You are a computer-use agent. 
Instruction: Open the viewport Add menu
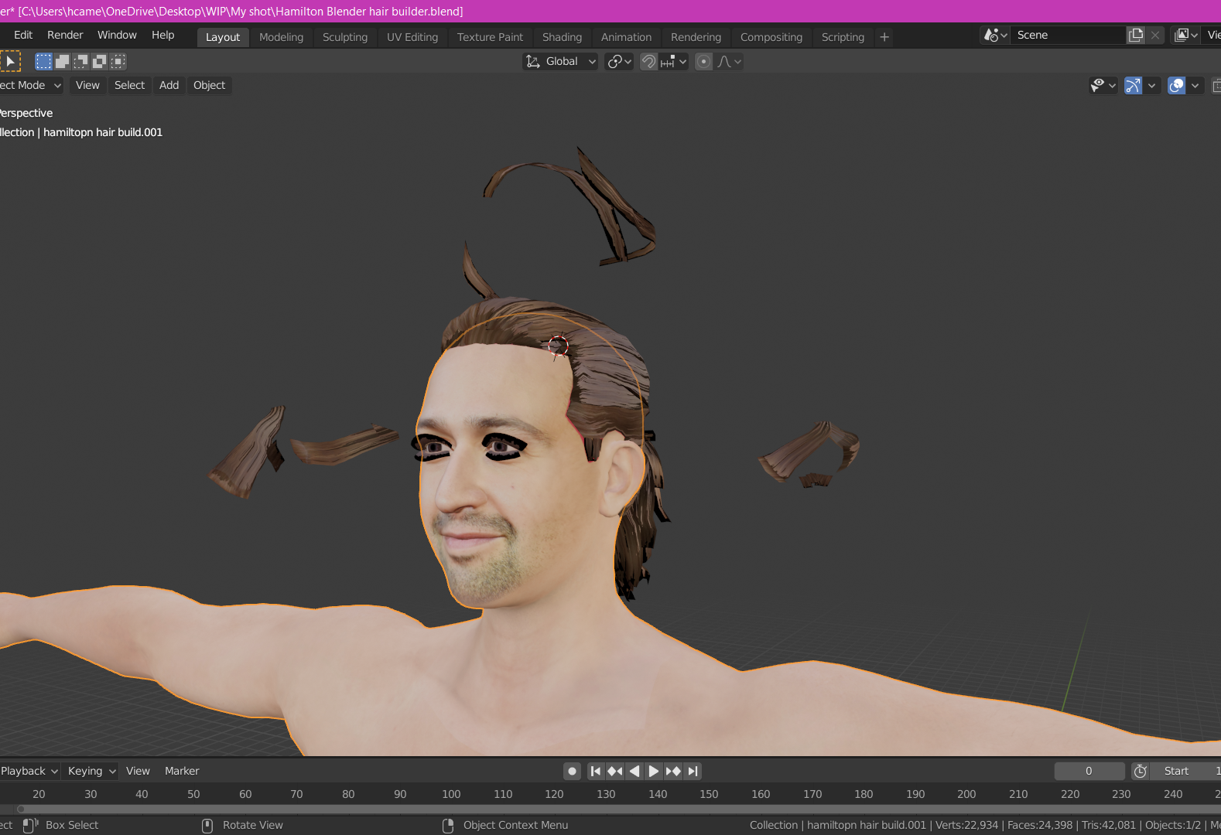pos(169,85)
